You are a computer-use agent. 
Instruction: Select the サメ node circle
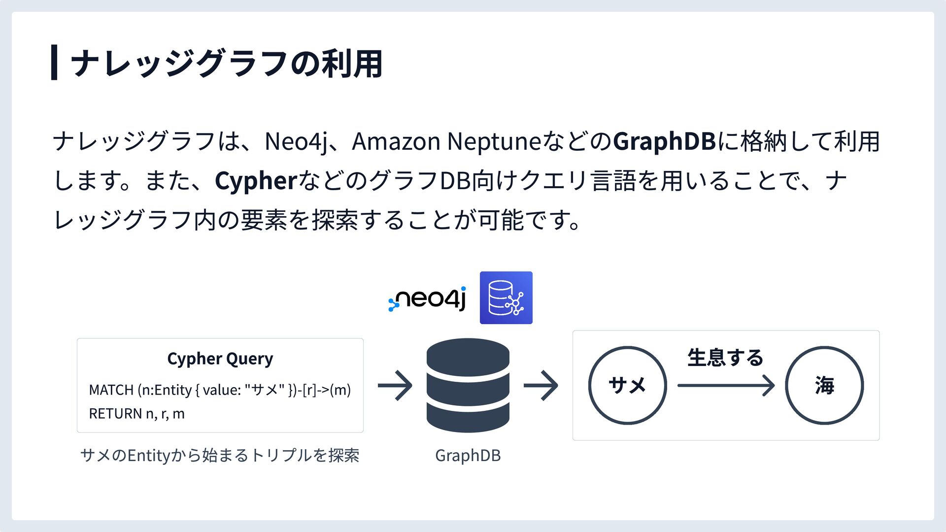coord(627,385)
